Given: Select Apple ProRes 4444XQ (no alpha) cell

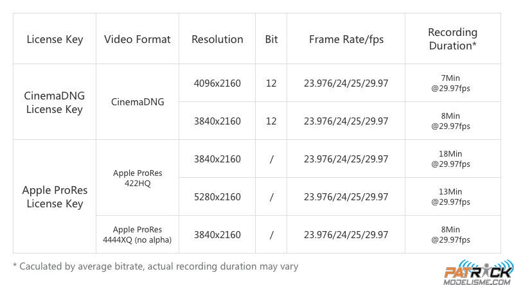Looking at the screenshot, I should coord(137,234).
